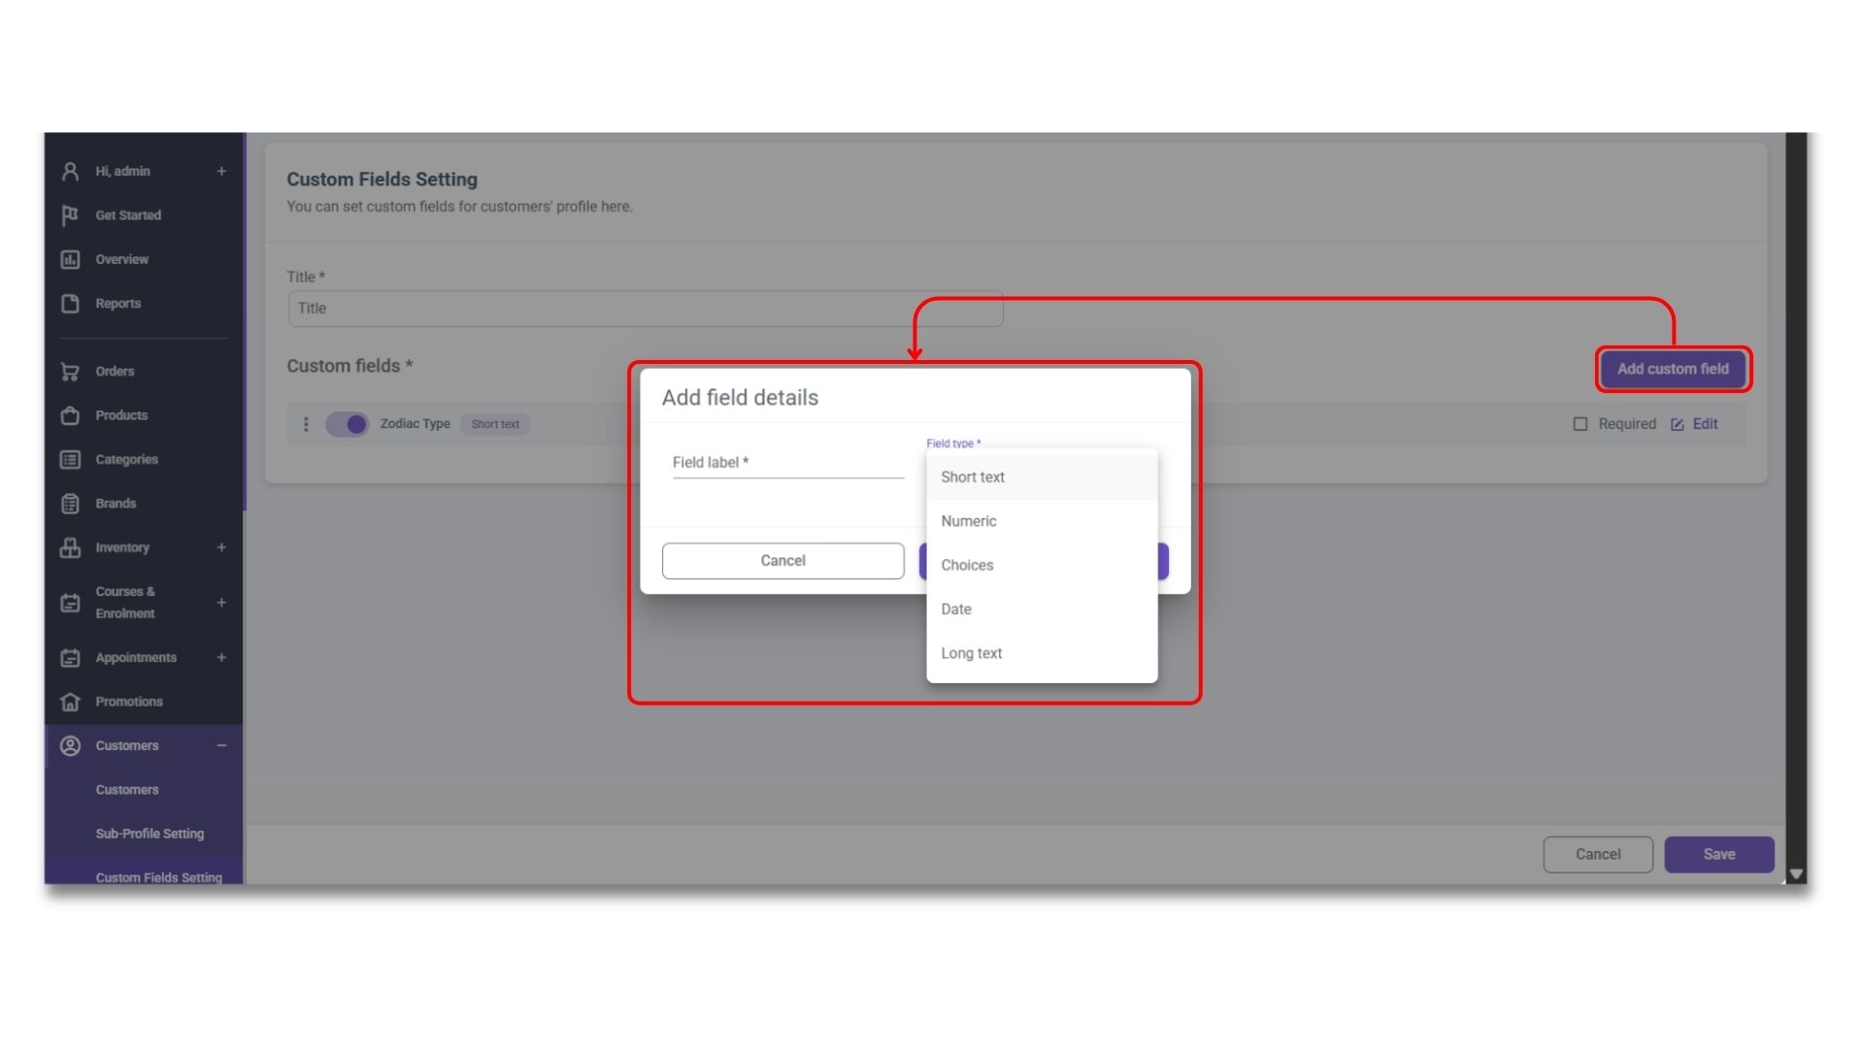Image resolution: width=1864 pixels, height=1048 pixels.
Task: Select the Reports document icon
Action: point(70,304)
